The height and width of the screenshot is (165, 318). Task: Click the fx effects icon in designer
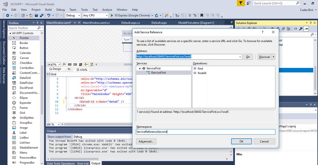pos(64,65)
